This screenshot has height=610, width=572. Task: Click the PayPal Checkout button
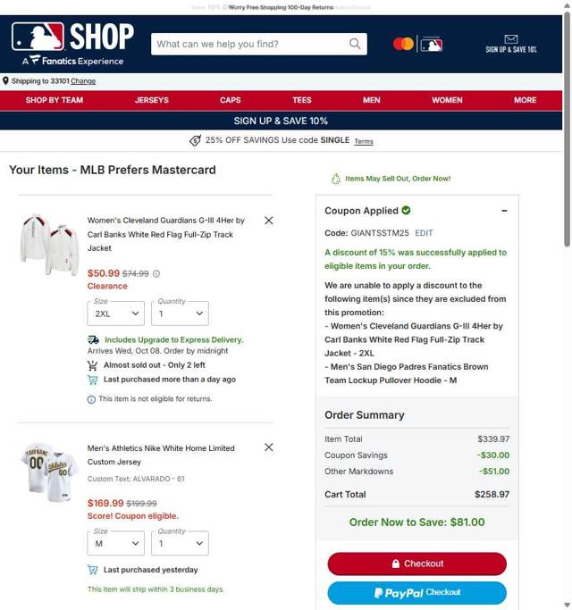tap(417, 592)
